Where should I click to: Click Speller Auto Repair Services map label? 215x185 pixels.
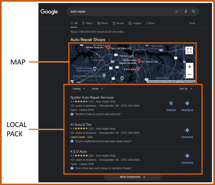pos(128,62)
